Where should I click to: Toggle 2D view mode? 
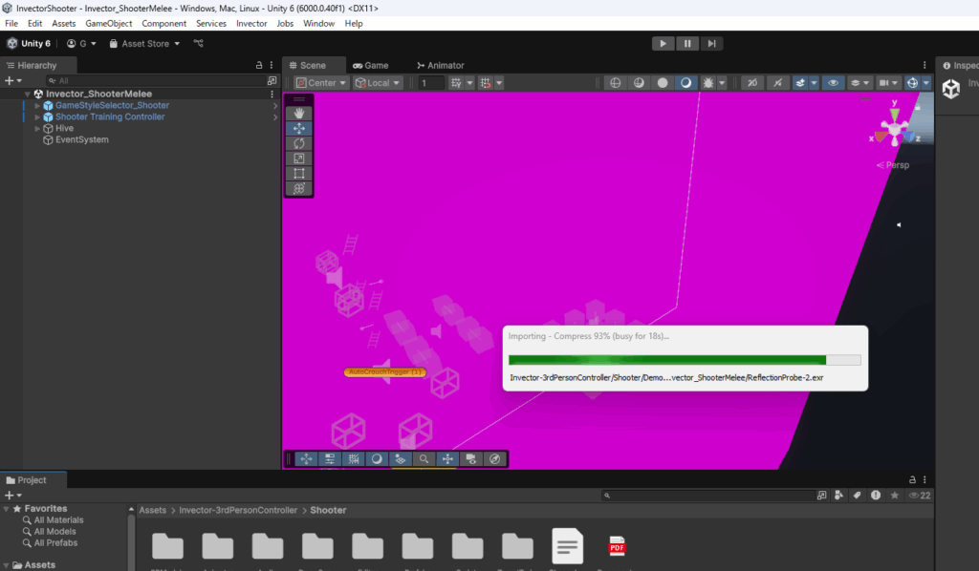752,83
